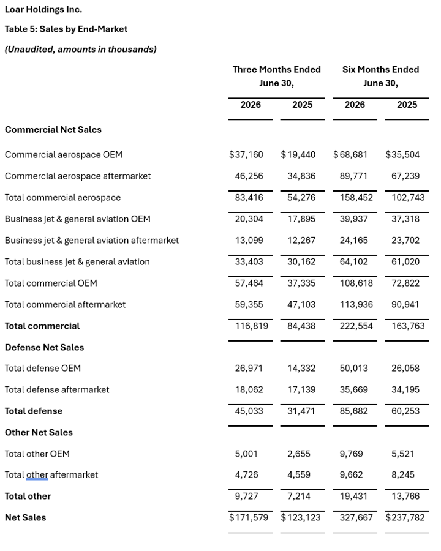Select the Commercial aerospace aftermarket row label

[78, 176]
